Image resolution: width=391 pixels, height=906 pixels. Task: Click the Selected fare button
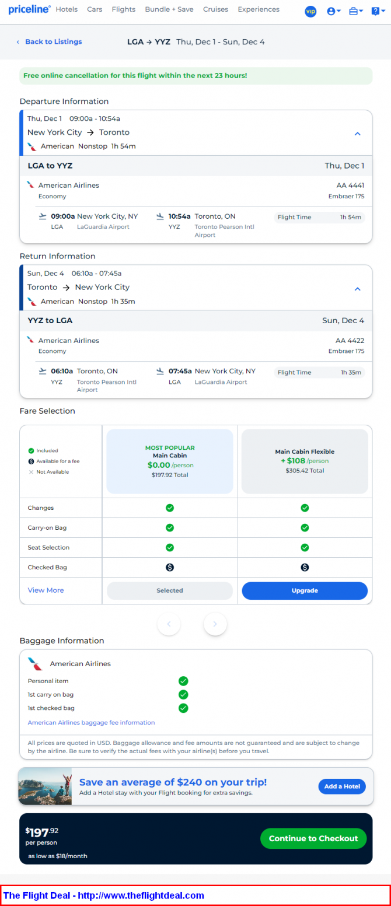click(170, 590)
